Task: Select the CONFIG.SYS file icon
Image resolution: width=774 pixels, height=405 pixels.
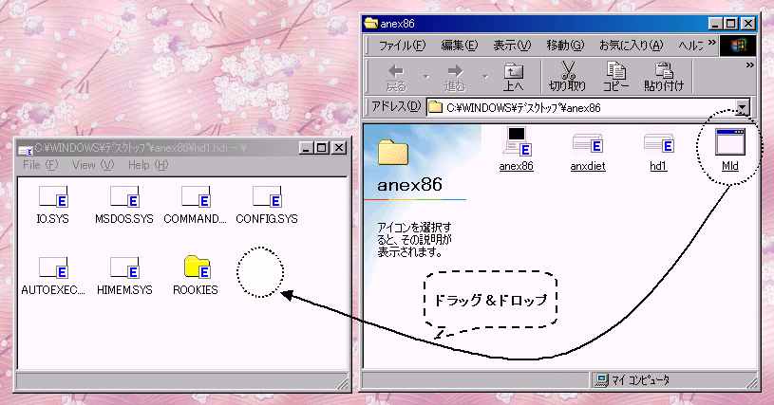Action: point(266,198)
